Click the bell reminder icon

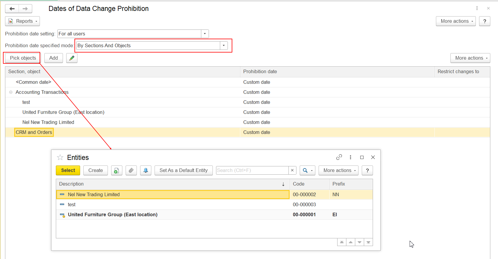(146, 171)
